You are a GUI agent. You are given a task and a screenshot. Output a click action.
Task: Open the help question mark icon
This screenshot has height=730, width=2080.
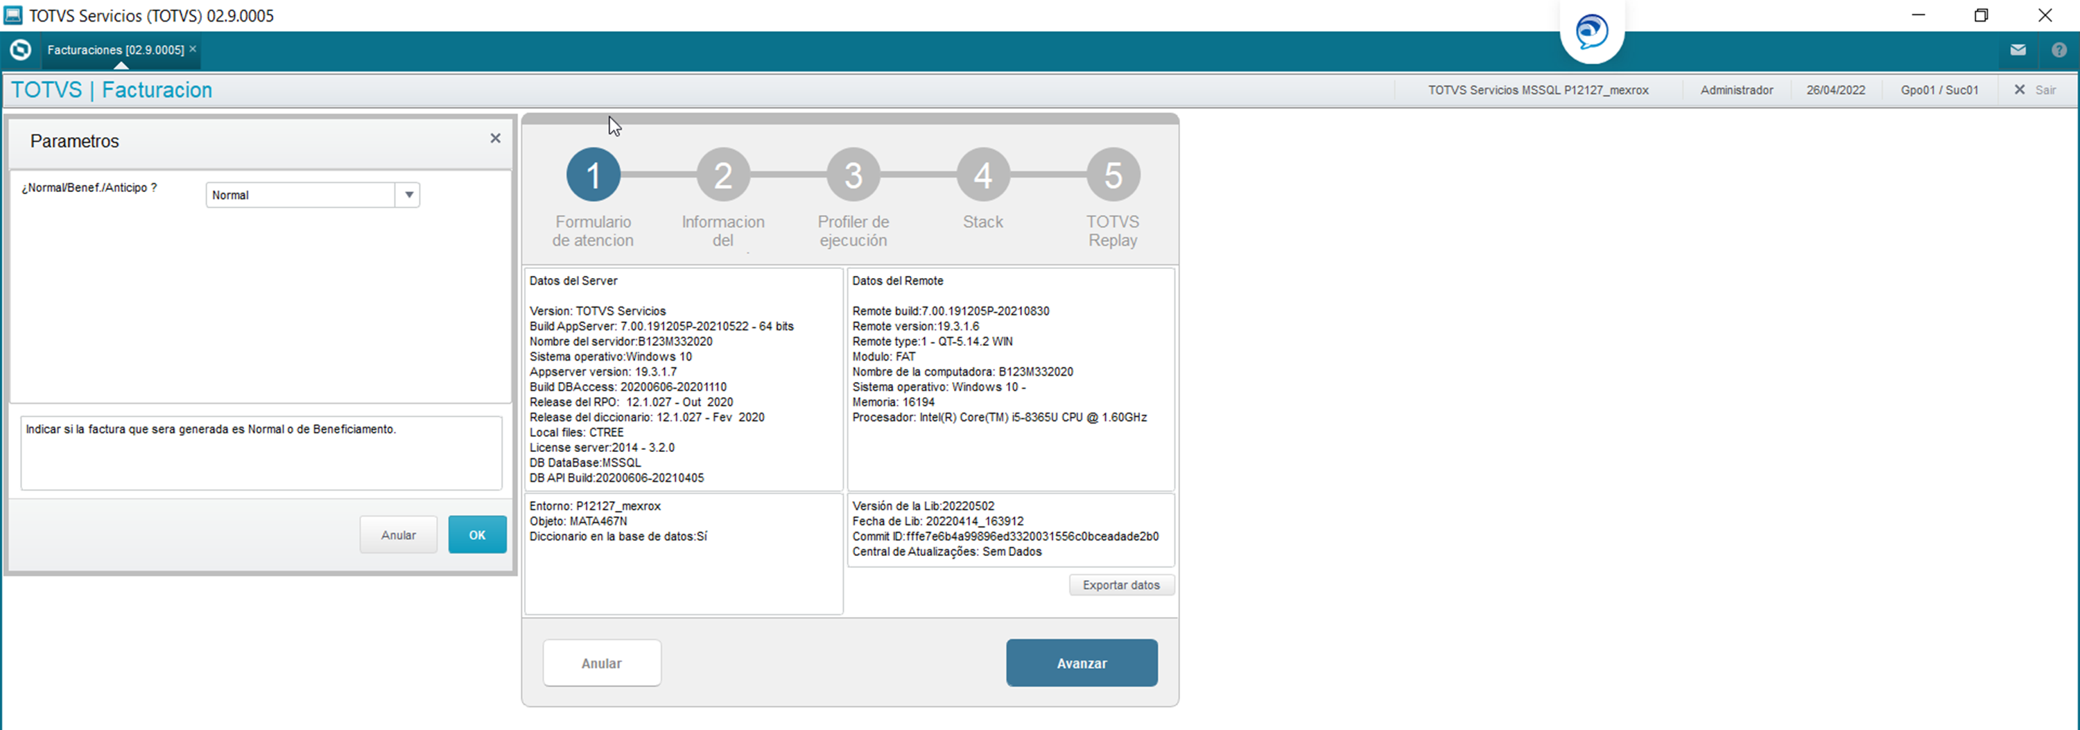(2059, 50)
